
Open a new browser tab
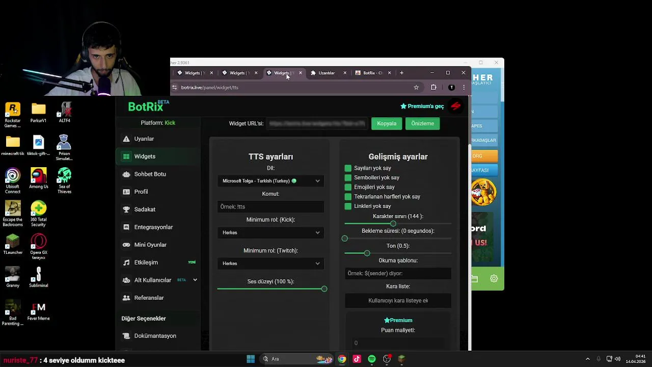(401, 73)
